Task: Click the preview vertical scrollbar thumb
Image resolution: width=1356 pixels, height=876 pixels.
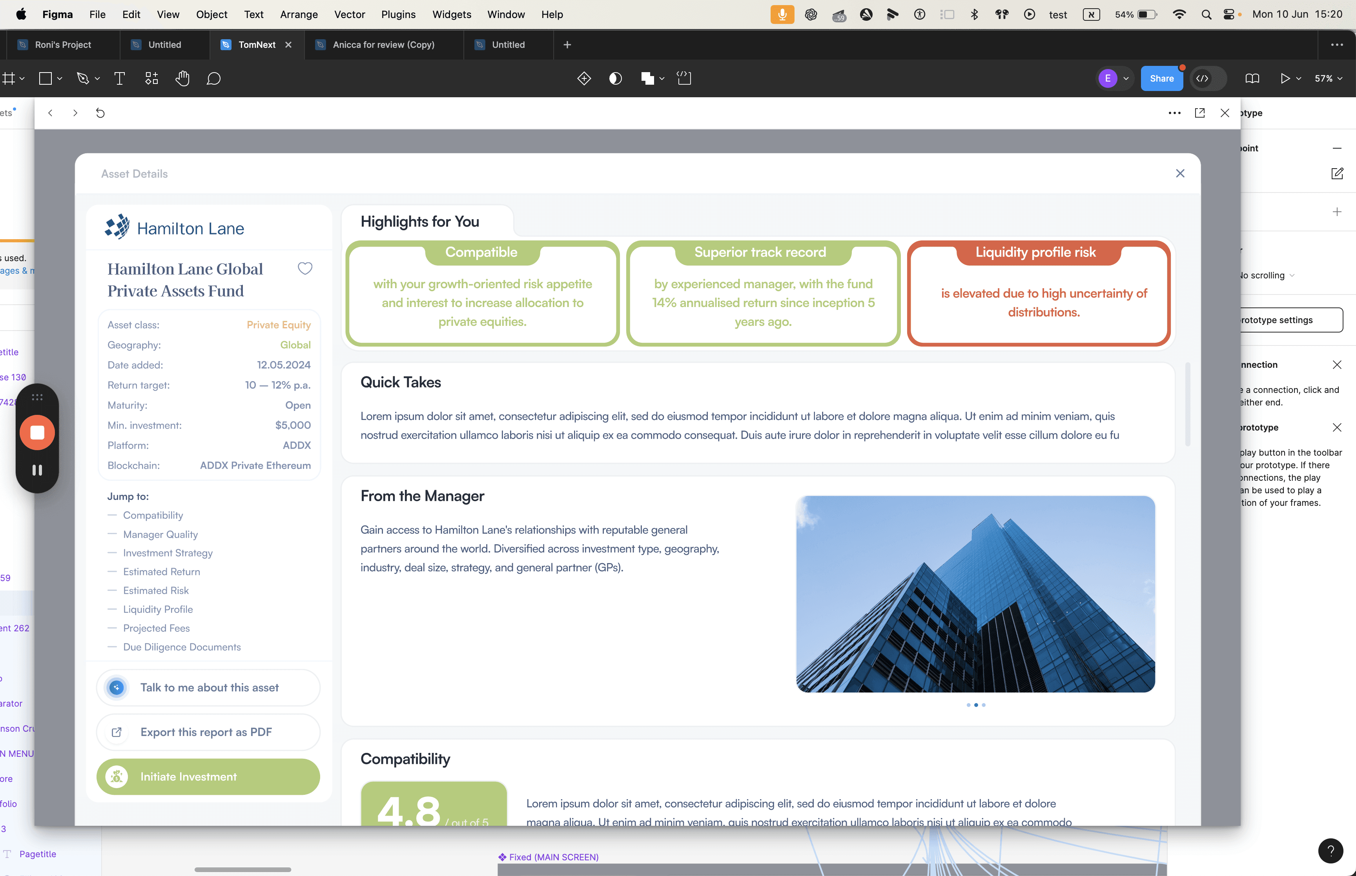Action: pos(1188,404)
